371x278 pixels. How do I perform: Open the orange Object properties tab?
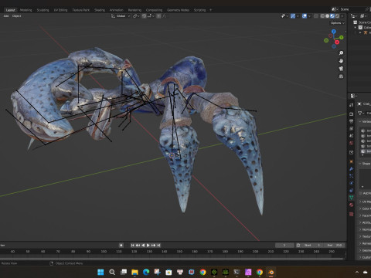tap(351, 161)
